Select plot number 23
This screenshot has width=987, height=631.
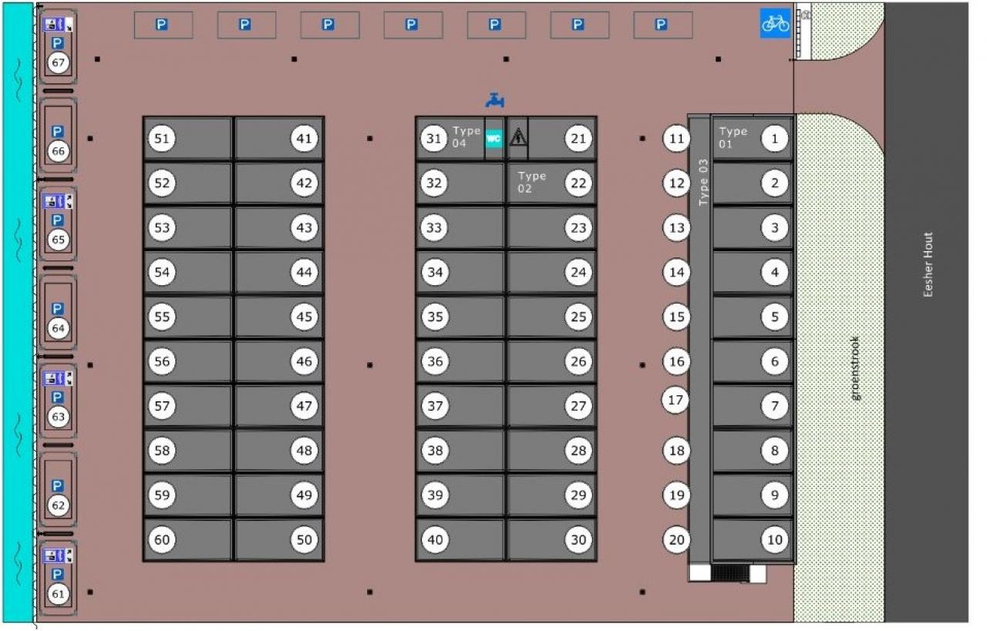(x=578, y=228)
